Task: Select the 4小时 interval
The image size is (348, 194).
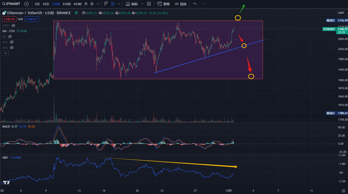Action: 77,4
